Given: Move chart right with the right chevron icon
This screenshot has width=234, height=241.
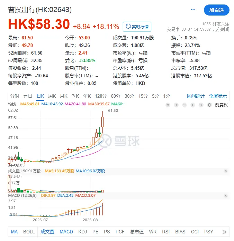Looking at the screenshot, I should click(x=201, y=105).
